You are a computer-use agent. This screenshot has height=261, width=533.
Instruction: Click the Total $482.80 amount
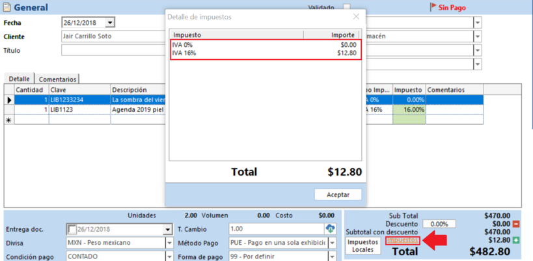coord(490,251)
